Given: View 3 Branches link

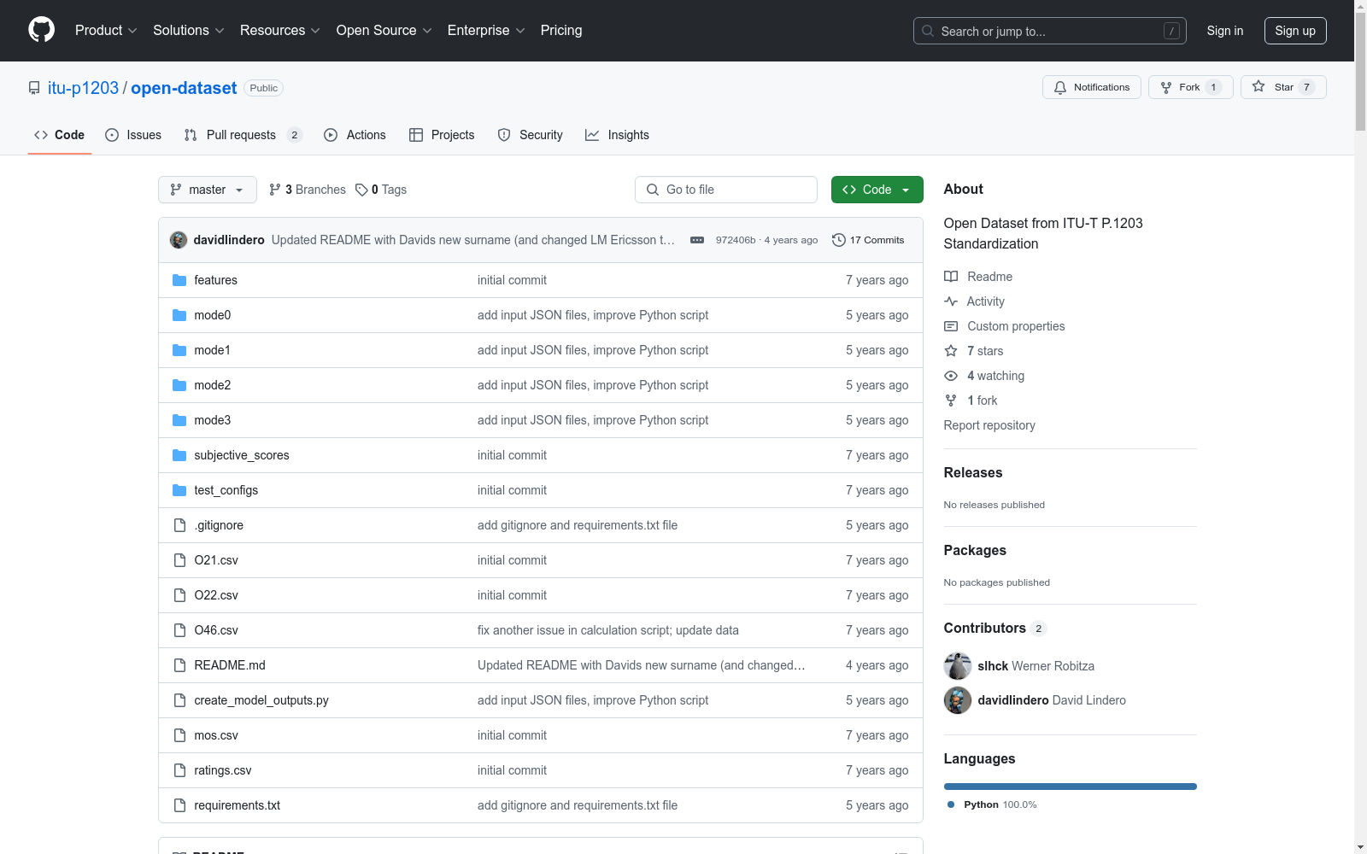Looking at the screenshot, I should click(308, 190).
